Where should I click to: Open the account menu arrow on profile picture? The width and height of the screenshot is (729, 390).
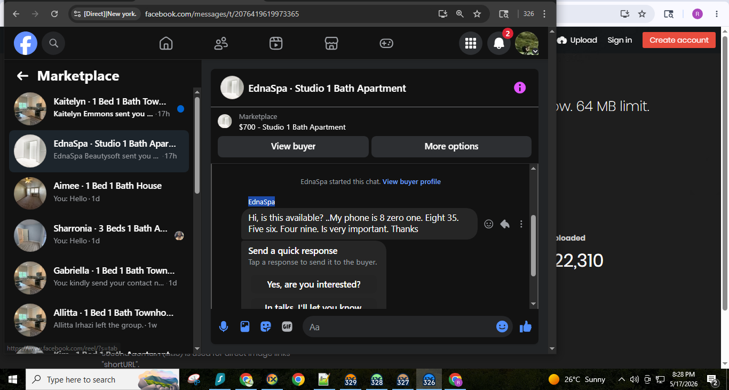coord(535,51)
